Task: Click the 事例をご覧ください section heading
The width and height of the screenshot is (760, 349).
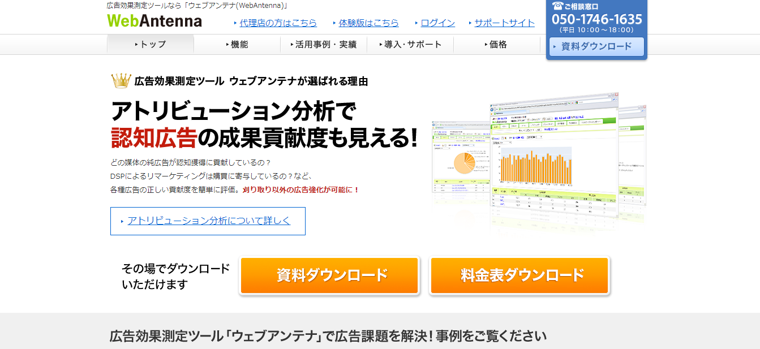Action: click(328, 336)
